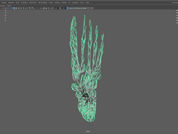Toggle Multisample Anti-aliasing circle icon
The image size is (178, 134).
pos(34,8)
